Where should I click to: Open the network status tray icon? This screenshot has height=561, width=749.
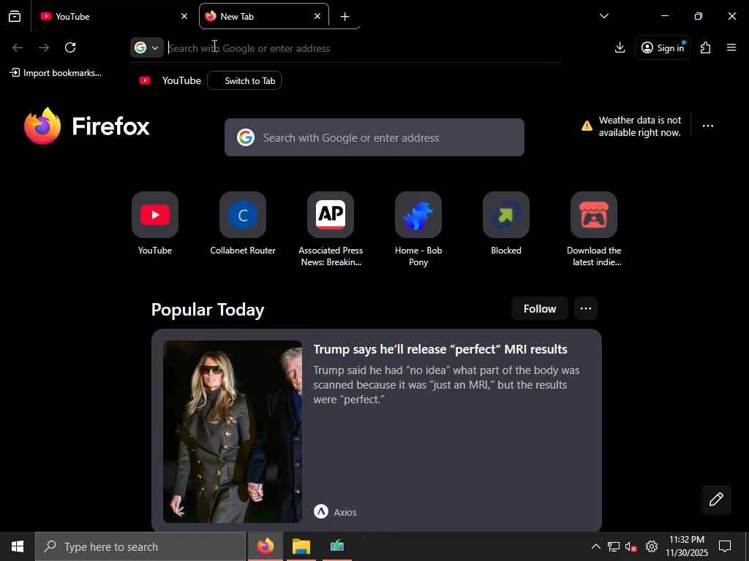pos(614,546)
